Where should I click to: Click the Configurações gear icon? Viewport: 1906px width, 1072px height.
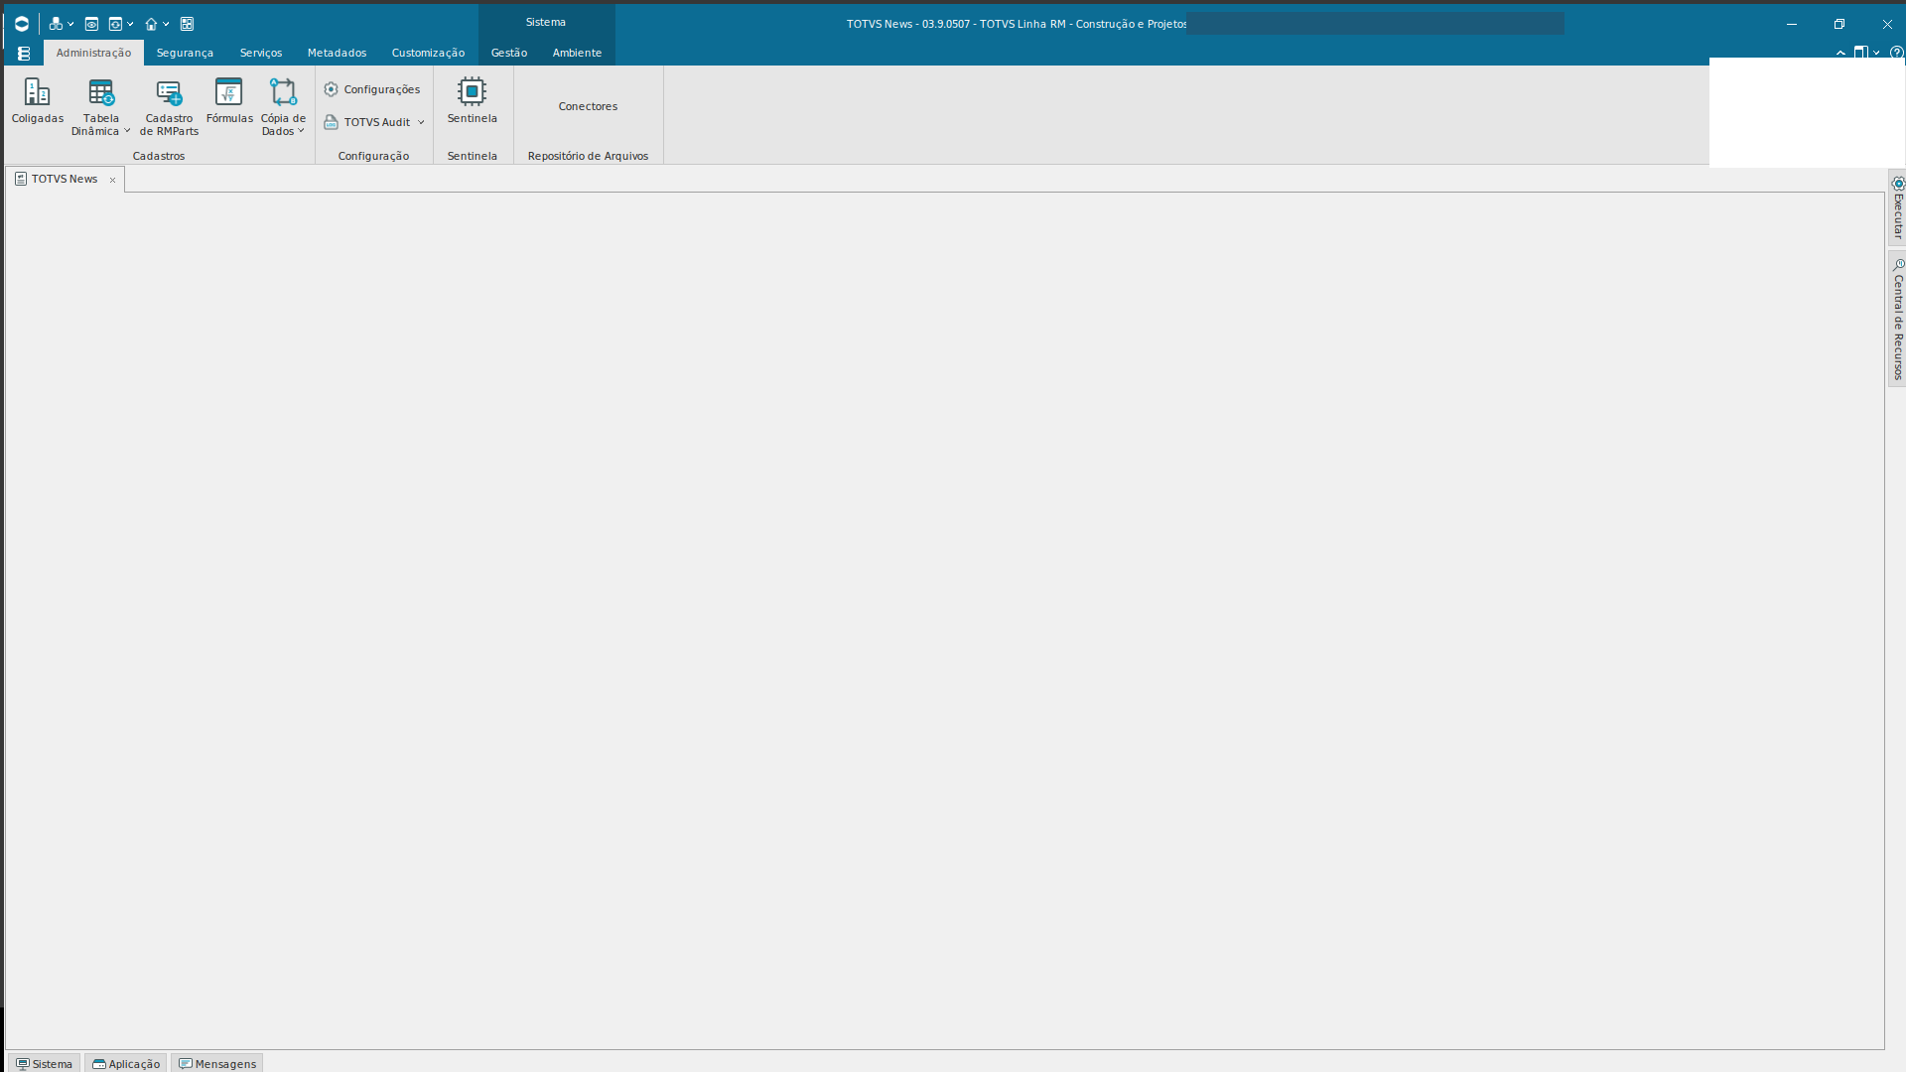[332, 89]
